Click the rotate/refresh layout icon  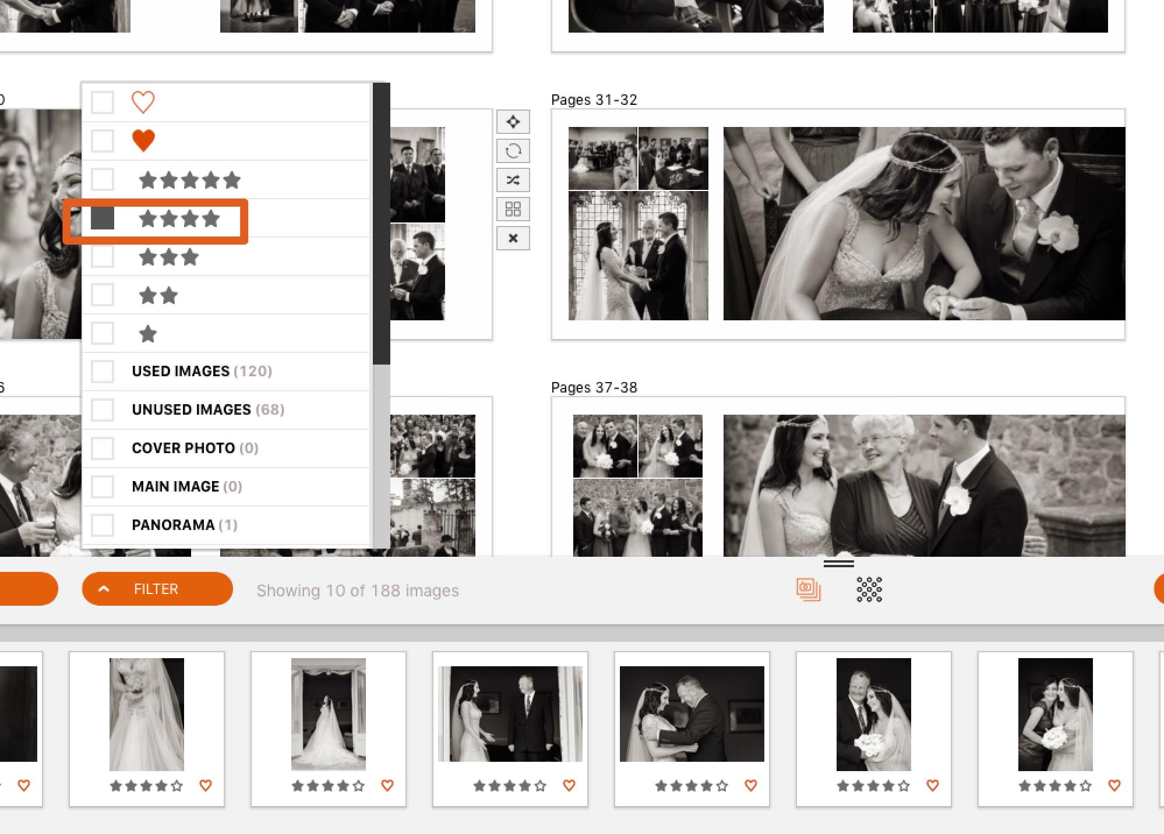pos(513,151)
